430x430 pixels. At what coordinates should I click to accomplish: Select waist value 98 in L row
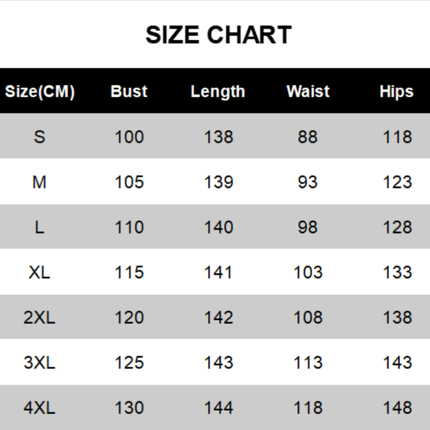(x=307, y=227)
